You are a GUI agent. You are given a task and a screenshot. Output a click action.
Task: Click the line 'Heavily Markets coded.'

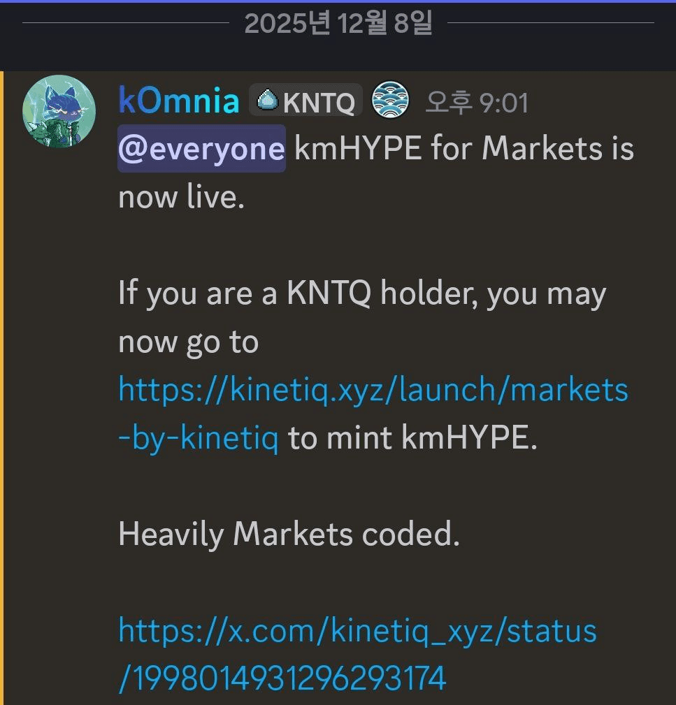click(x=289, y=535)
